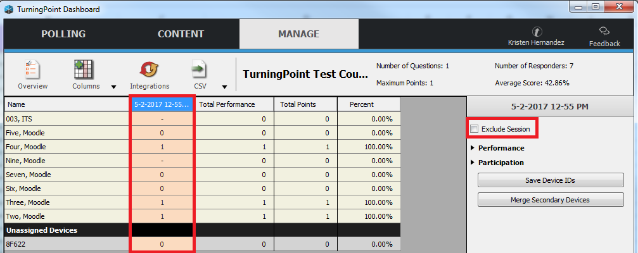Click the Total Points column header
The width and height of the screenshot is (638, 253).
305,104
